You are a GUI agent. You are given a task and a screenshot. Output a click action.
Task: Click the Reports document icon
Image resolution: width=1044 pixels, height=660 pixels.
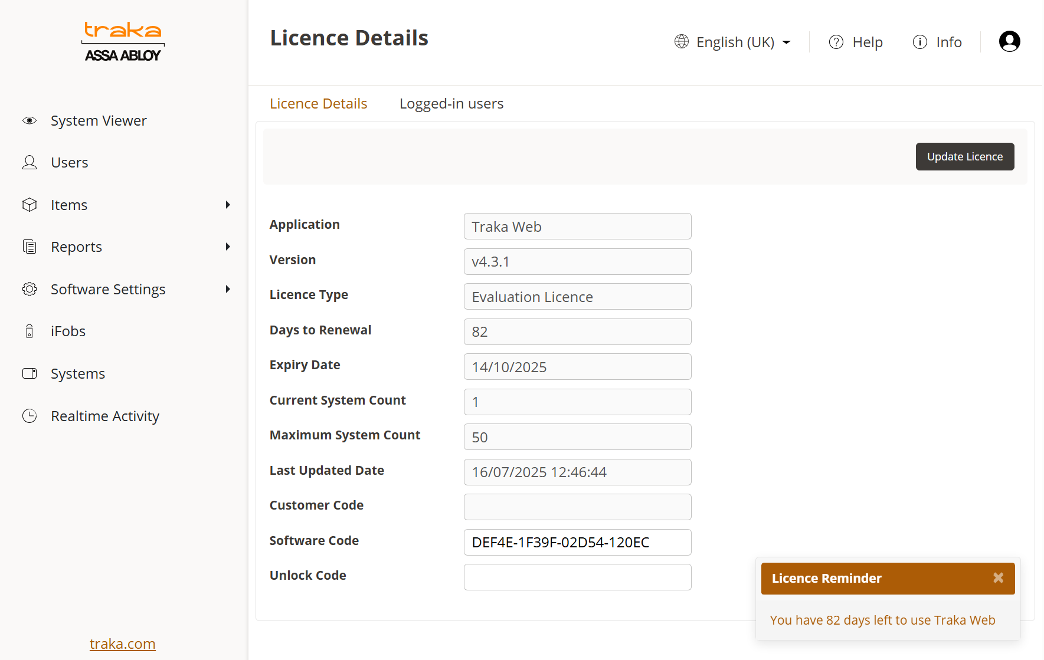pos(30,247)
